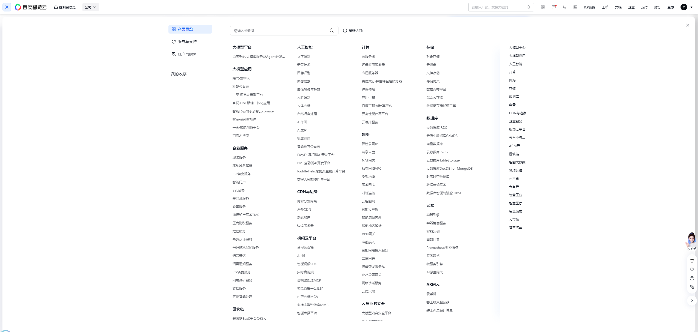Open the 对象存储 product link
The height and width of the screenshot is (332, 698).
pos(433,56)
